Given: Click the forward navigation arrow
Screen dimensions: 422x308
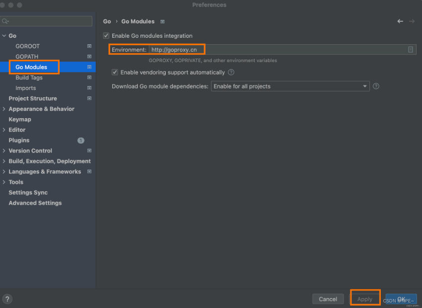Looking at the screenshot, I should pos(412,21).
